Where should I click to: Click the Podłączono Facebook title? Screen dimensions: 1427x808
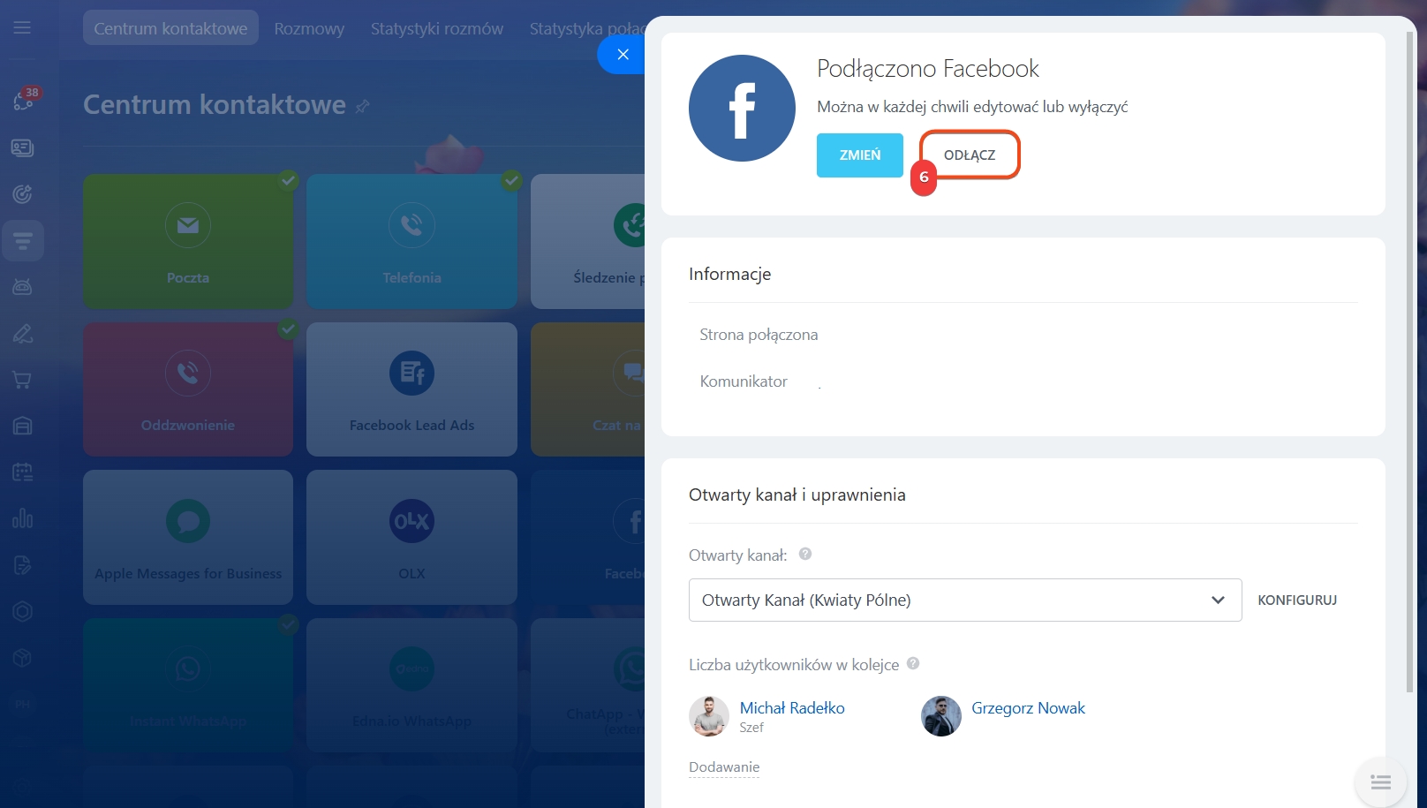928,69
